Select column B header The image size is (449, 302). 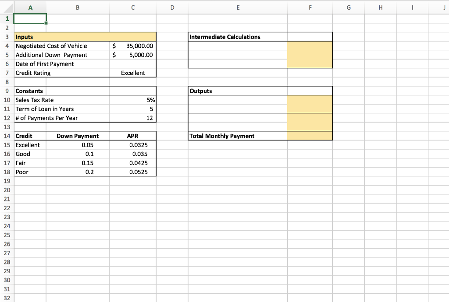coord(78,8)
